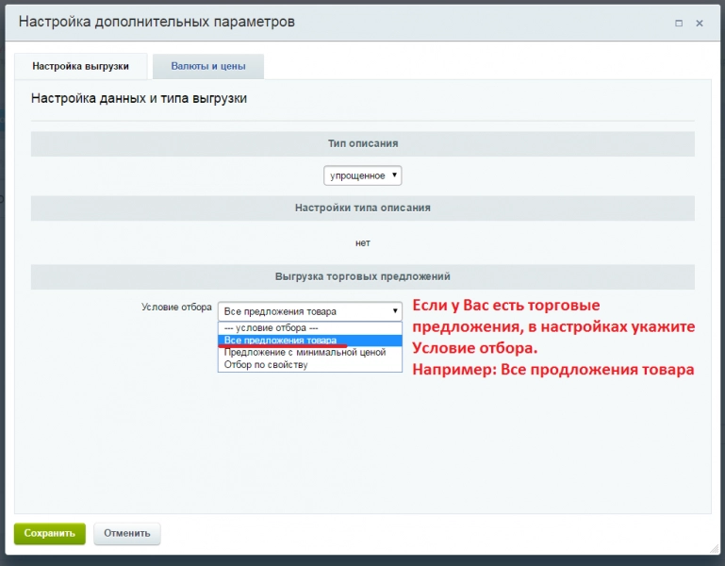725x566 pixels.
Task: Click the Условие отбора field label
Action: [x=176, y=308]
